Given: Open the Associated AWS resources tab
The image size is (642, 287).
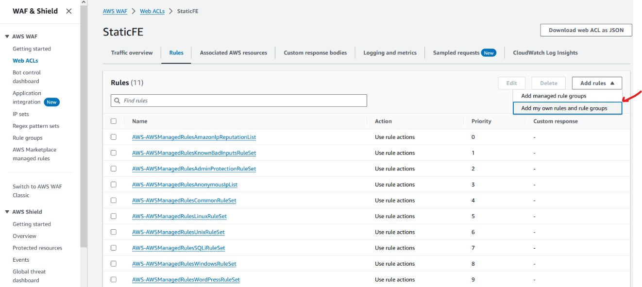Looking at the screenshot, I should click(234, 53).
